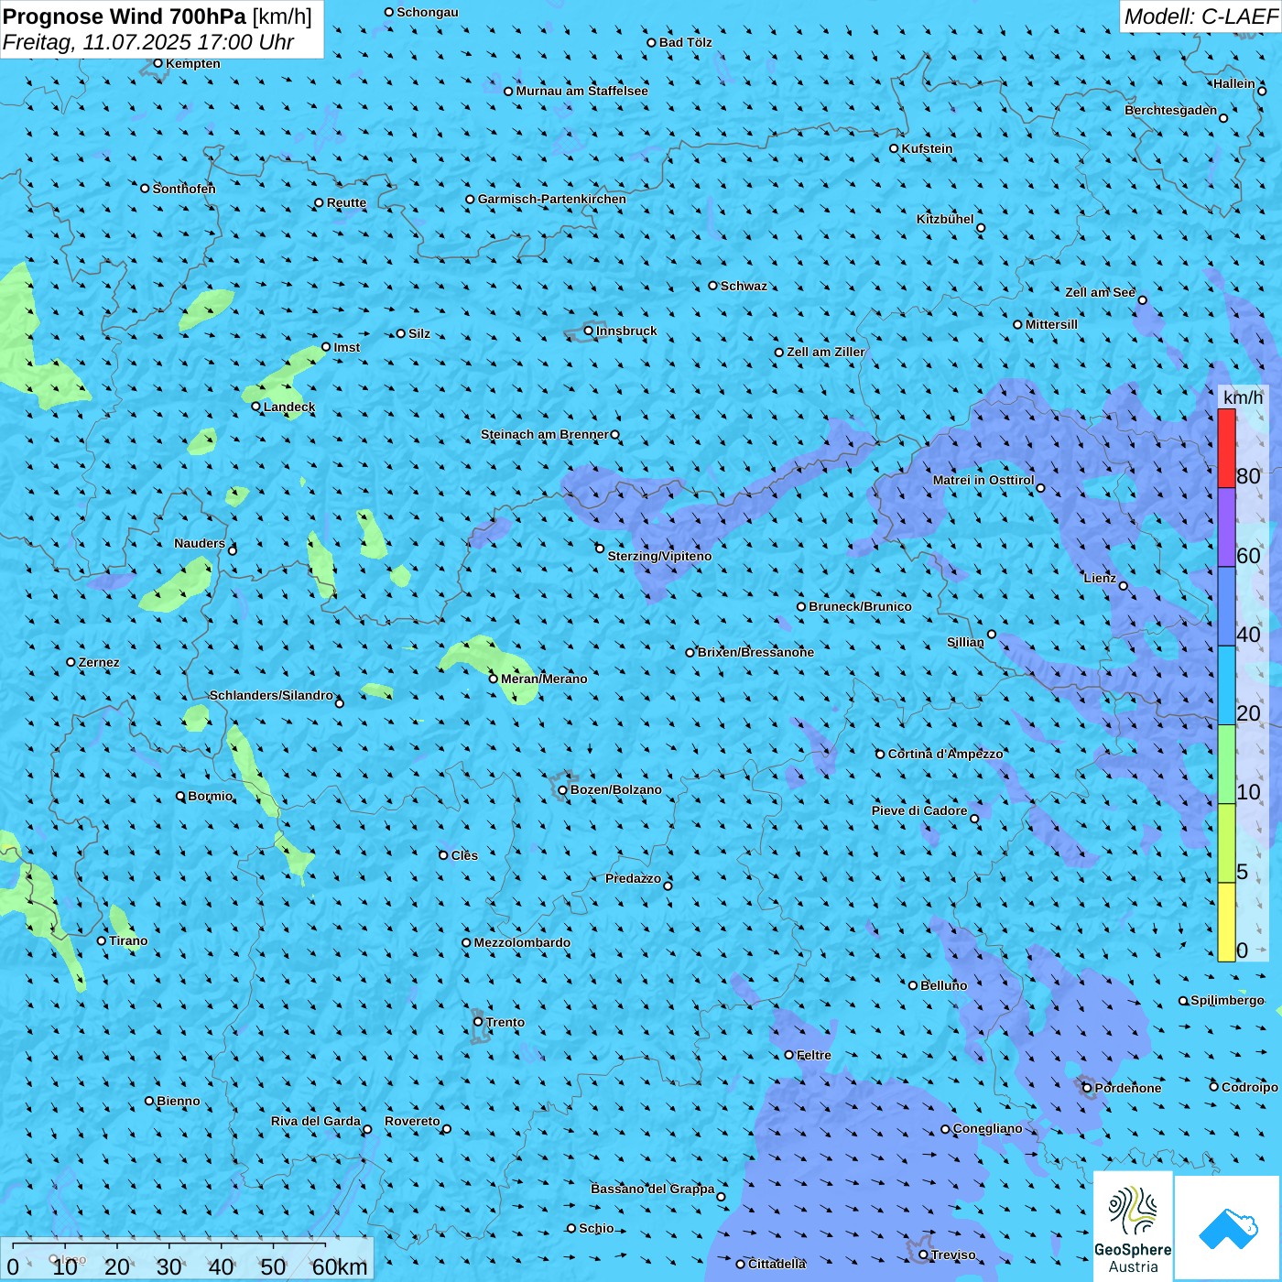
Task: Pick the Cortina d'Ampezzo marker
Action: [881, 754]
